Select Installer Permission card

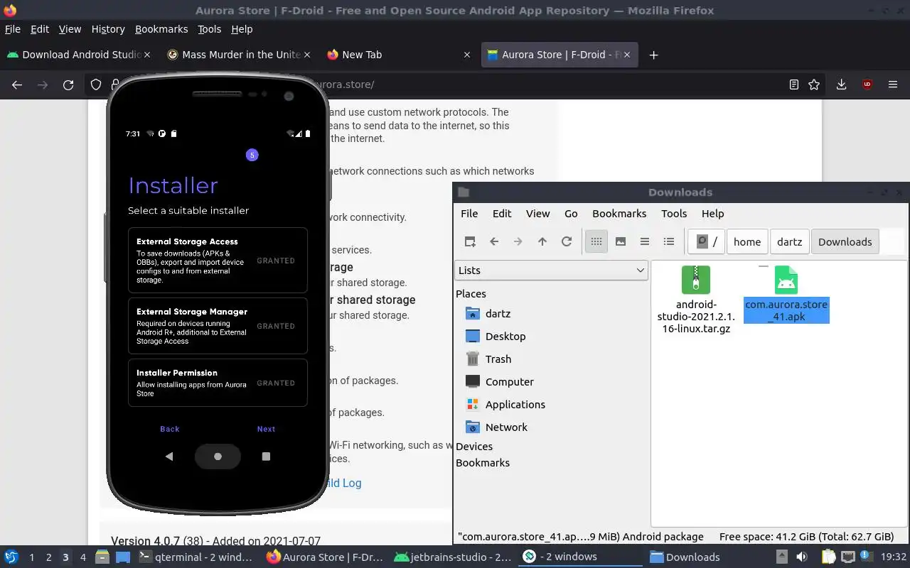218,383
